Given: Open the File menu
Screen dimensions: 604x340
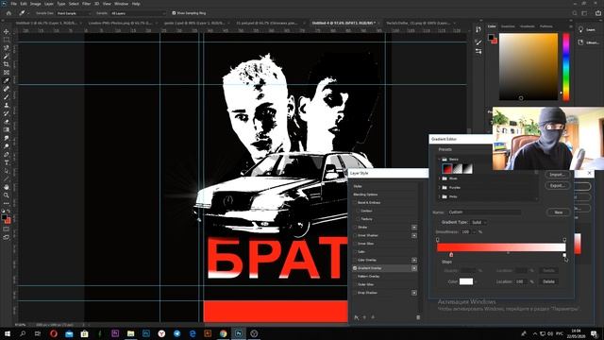Looking at the screenshot, I should coord(13,4).
